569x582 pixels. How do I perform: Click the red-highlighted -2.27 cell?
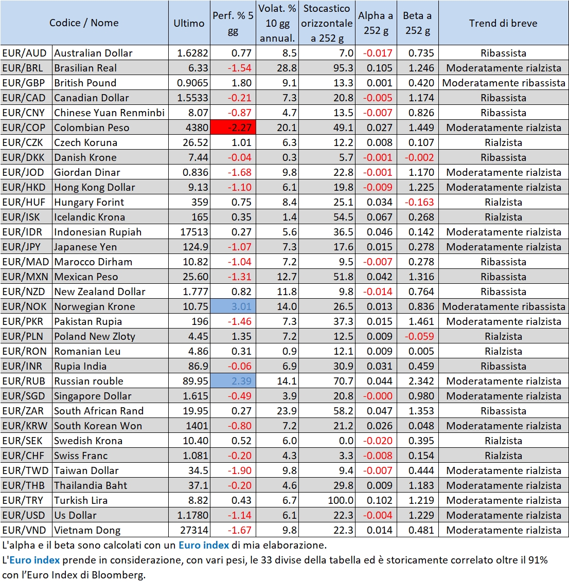233,128
